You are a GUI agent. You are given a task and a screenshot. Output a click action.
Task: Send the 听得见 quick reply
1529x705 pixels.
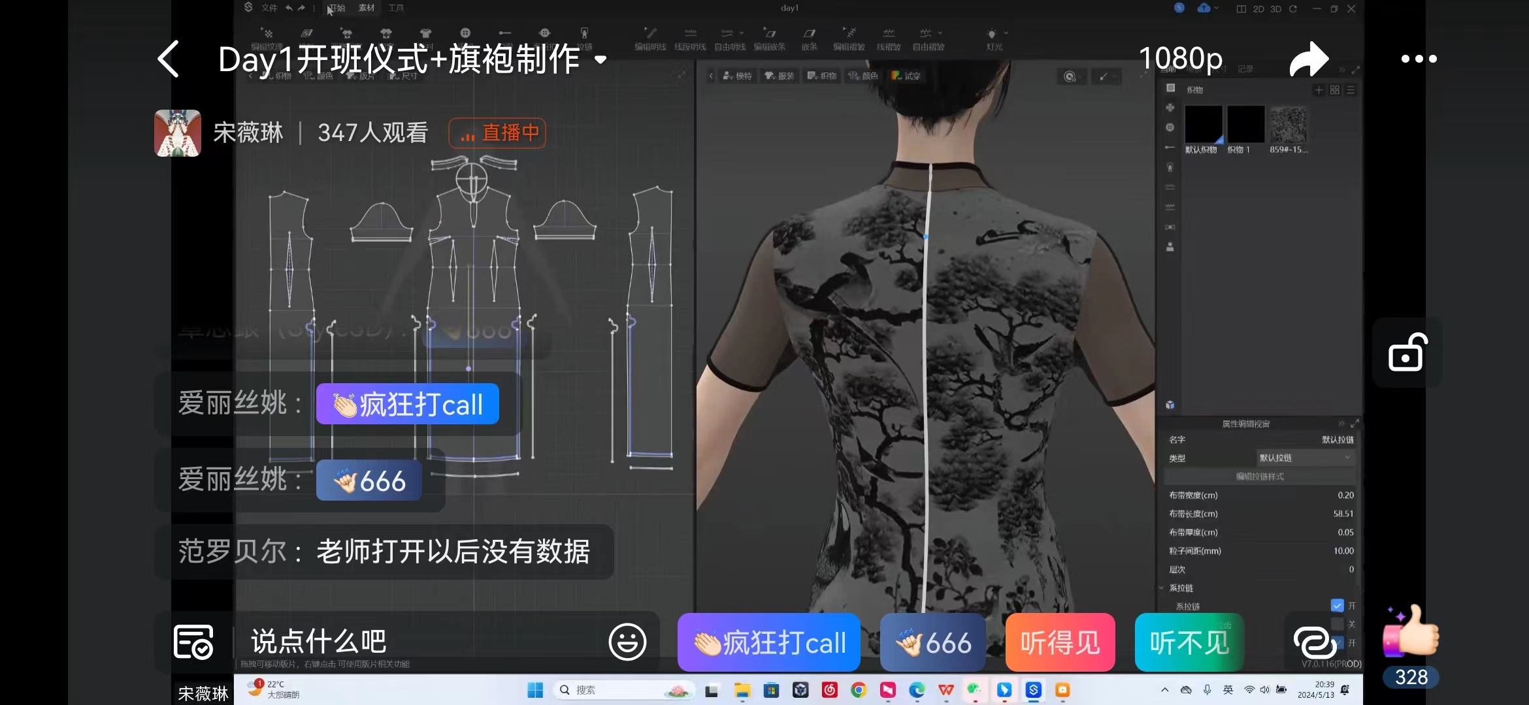coord(1060,642)
